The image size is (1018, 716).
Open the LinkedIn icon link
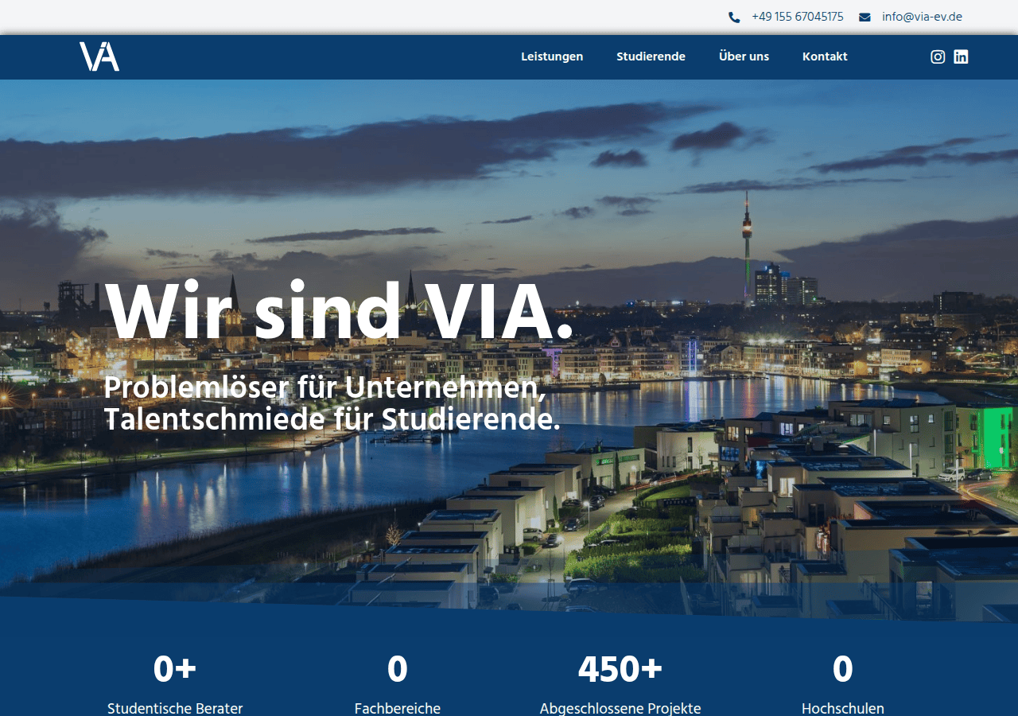pyautogui.click(x=961, y=56)
